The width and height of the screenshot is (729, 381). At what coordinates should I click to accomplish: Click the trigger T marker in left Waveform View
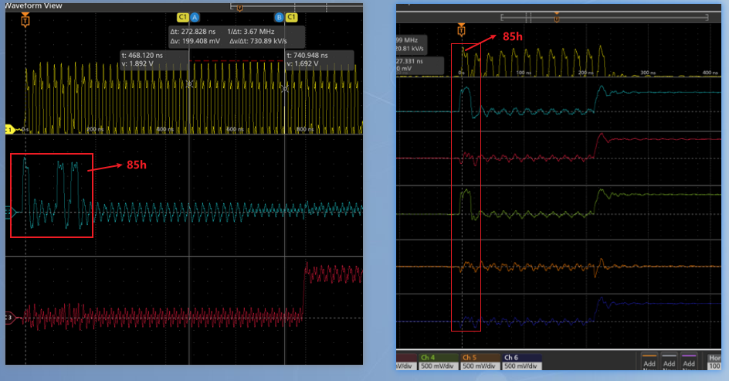point(25,21)
